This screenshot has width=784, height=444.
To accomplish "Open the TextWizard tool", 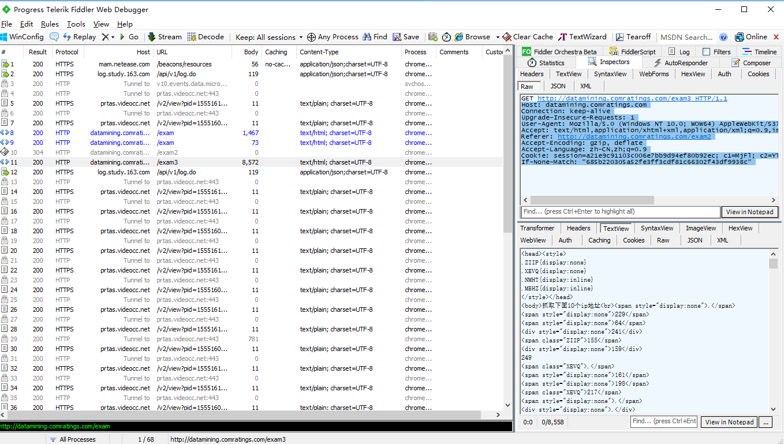I will point(583,37).
